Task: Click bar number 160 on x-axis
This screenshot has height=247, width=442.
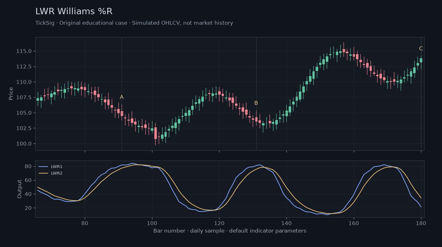Action: tap(354, 223)
